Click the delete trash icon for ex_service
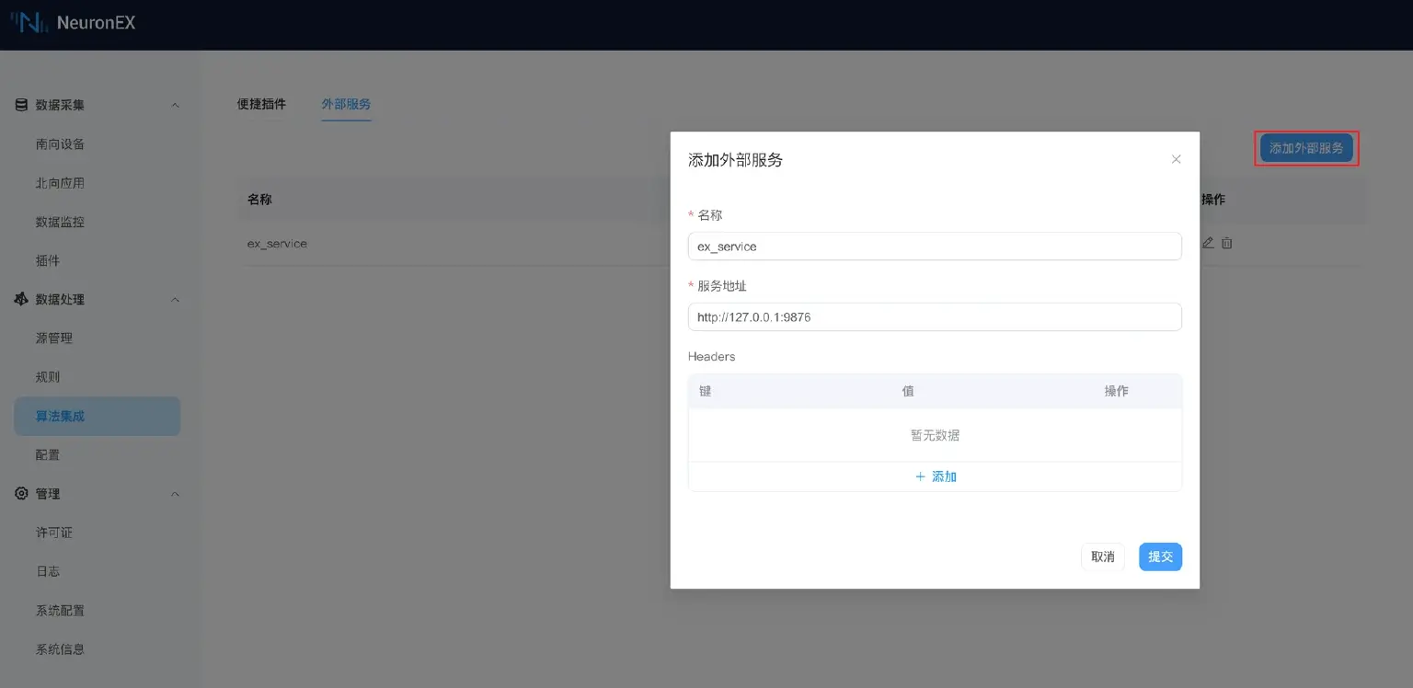The height and width of the screenshot is (688, 1413). pyautogui.click(x=1226, y=243)
